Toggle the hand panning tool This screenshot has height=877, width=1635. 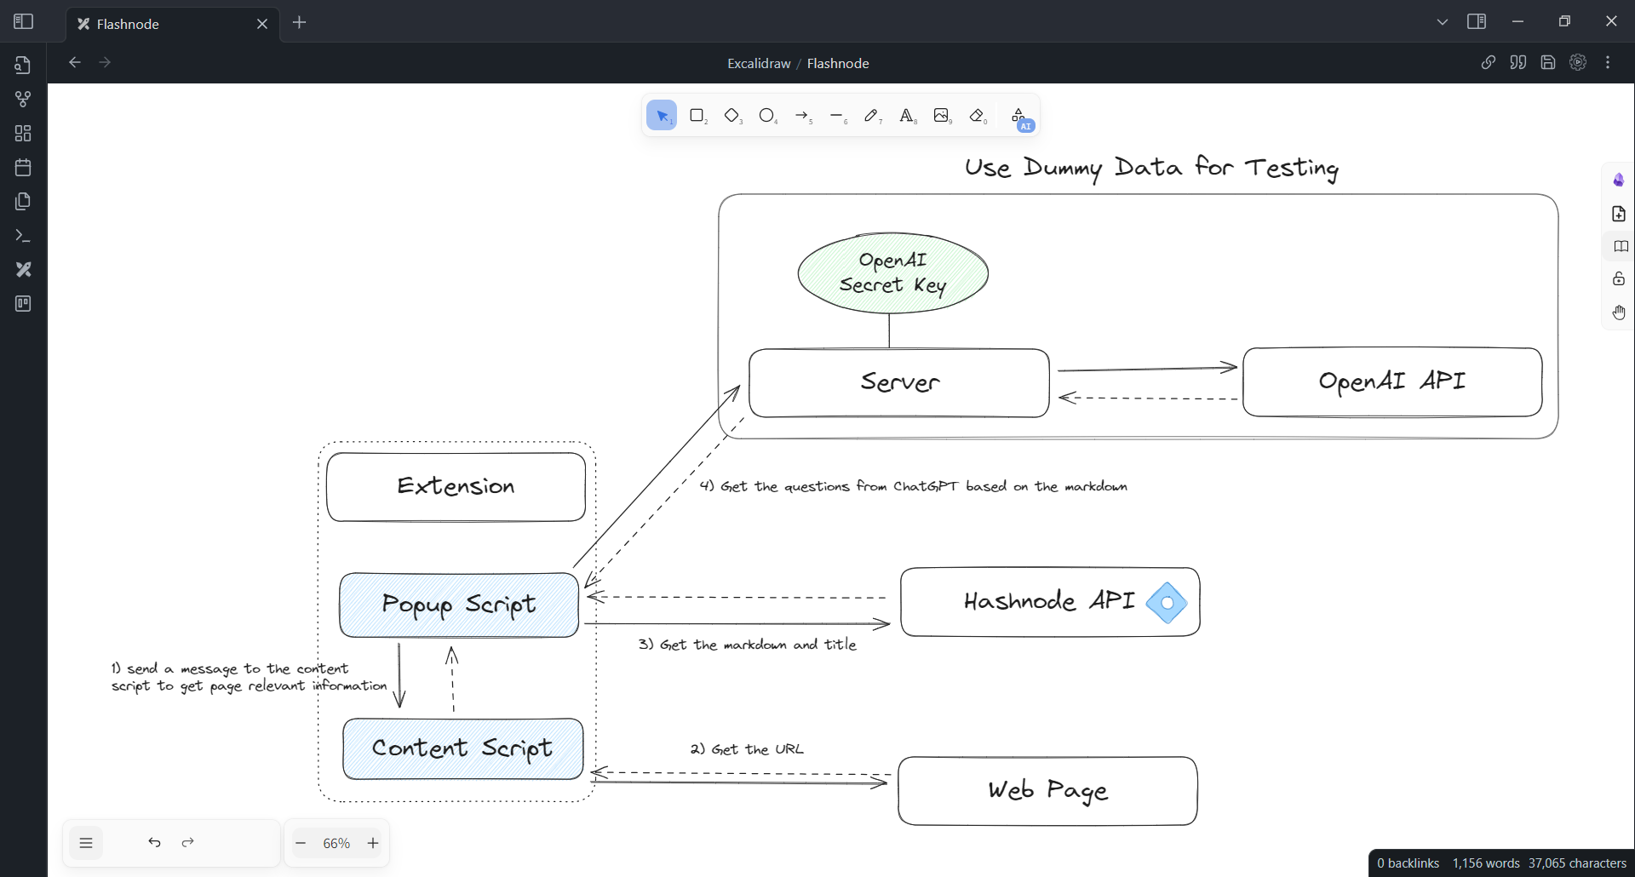tap(1620, 312)
